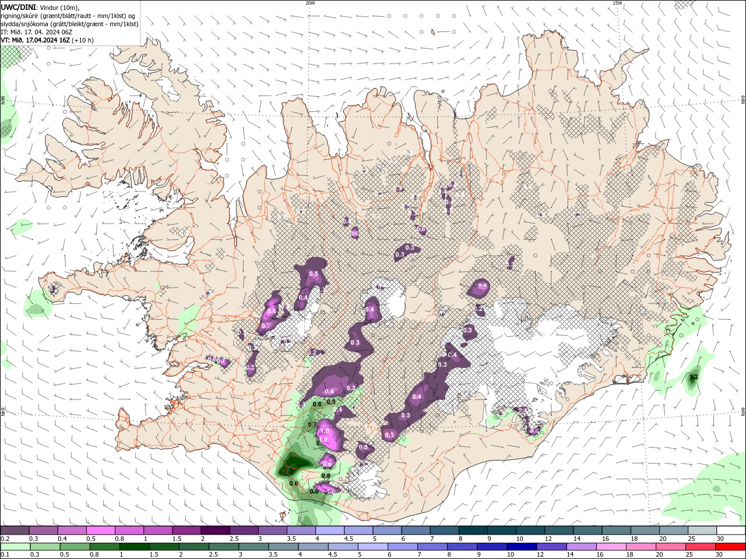Pick the bright red above-30 lower legend swatch

(730, 547)
